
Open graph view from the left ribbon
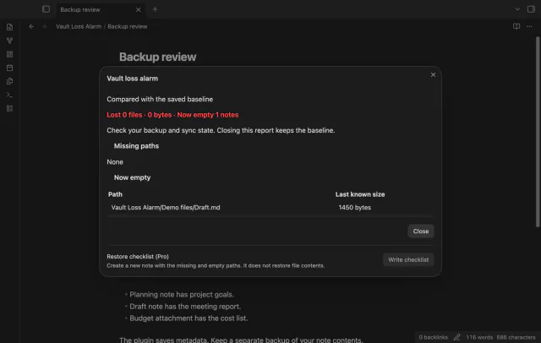pos(9,41)
